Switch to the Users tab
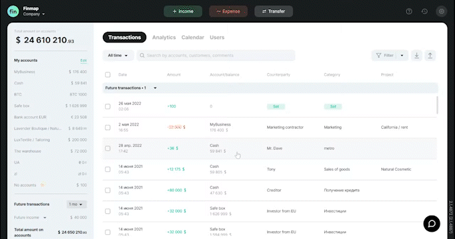 coord(217,37)
